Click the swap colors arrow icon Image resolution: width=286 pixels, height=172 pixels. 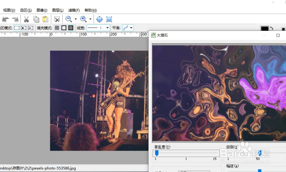[272, 28]
